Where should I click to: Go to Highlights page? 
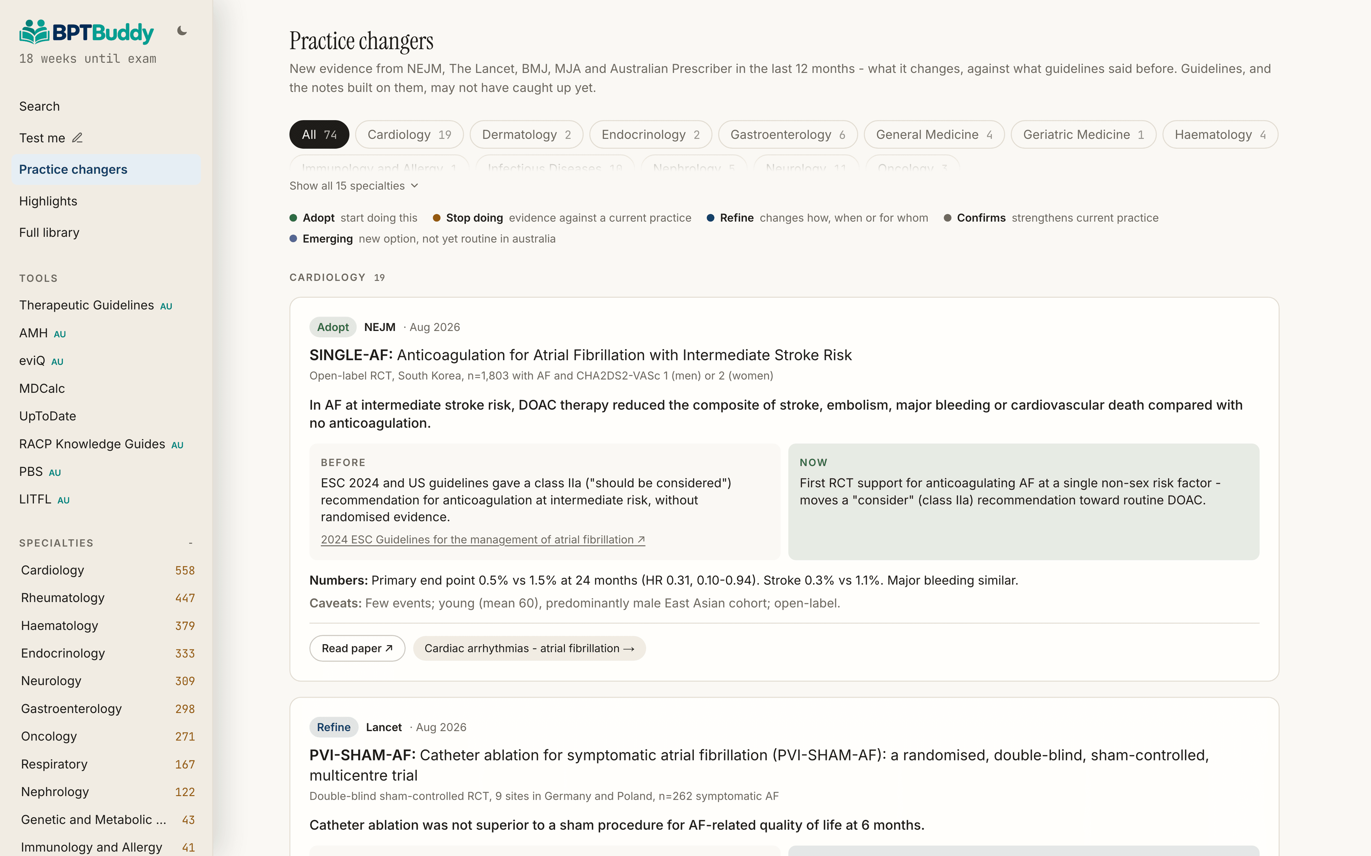[106, 201]
